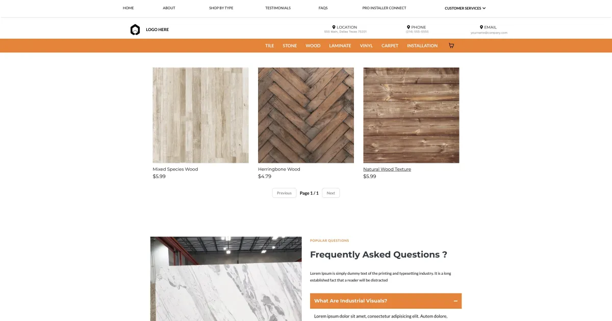Click the marble slab warehouse image

(226, 279)
